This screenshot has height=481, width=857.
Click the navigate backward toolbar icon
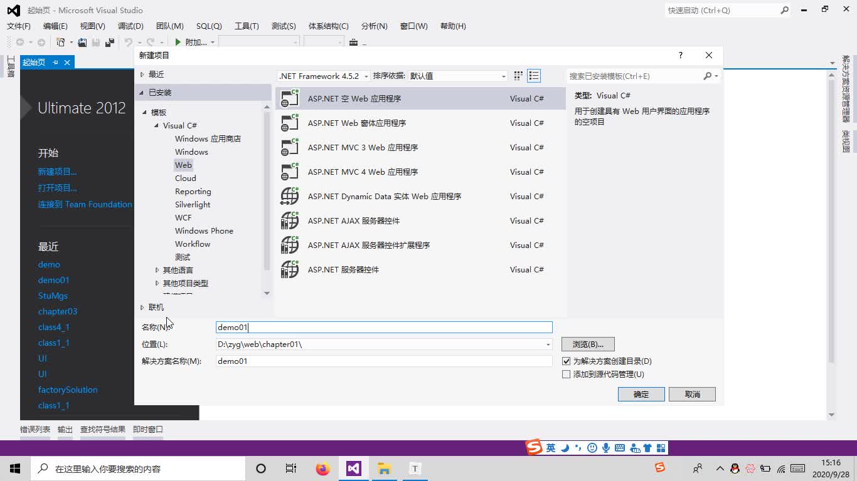pyautogui.click(x=20, y=42)
